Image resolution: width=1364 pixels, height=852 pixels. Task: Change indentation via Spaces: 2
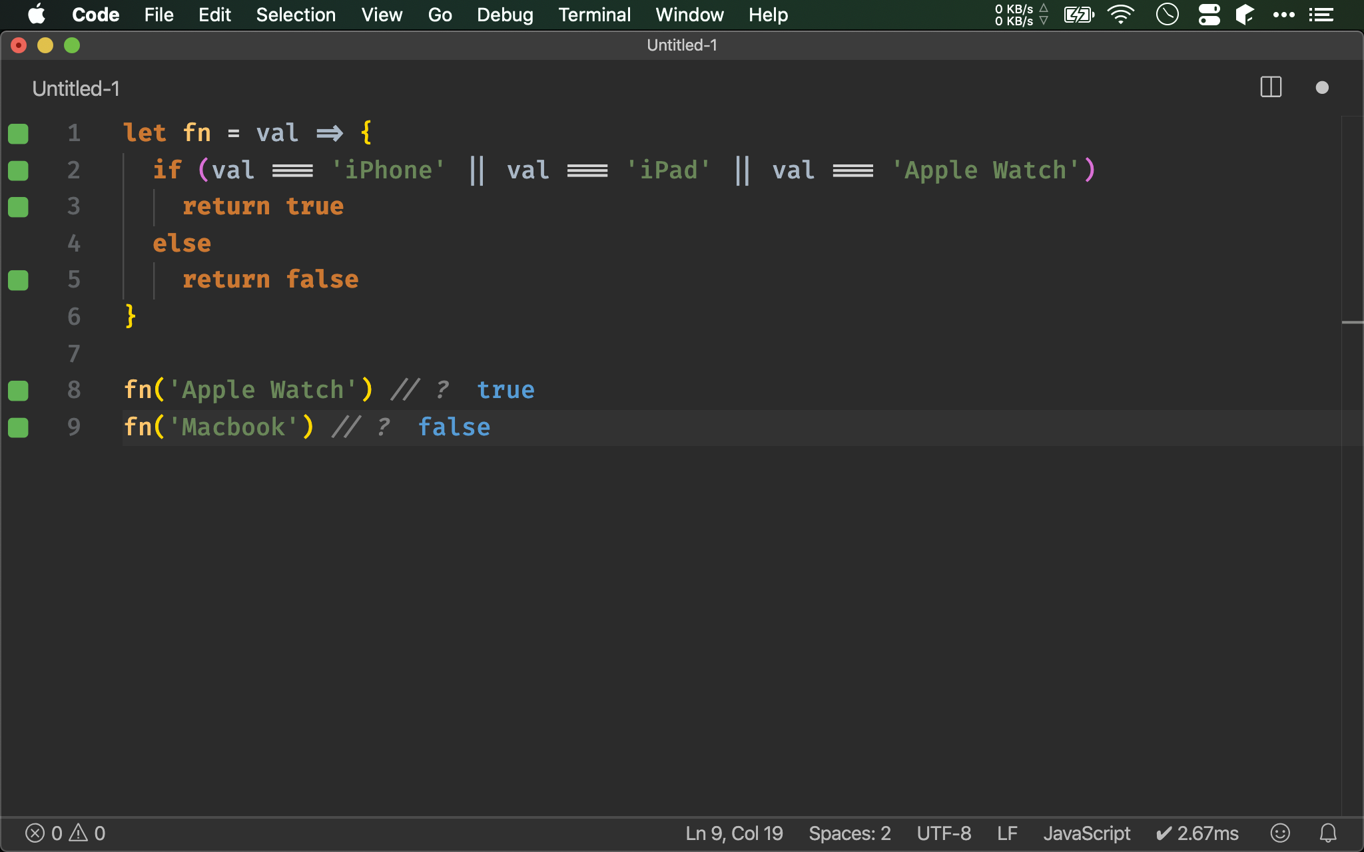click(x=849, y=833)
